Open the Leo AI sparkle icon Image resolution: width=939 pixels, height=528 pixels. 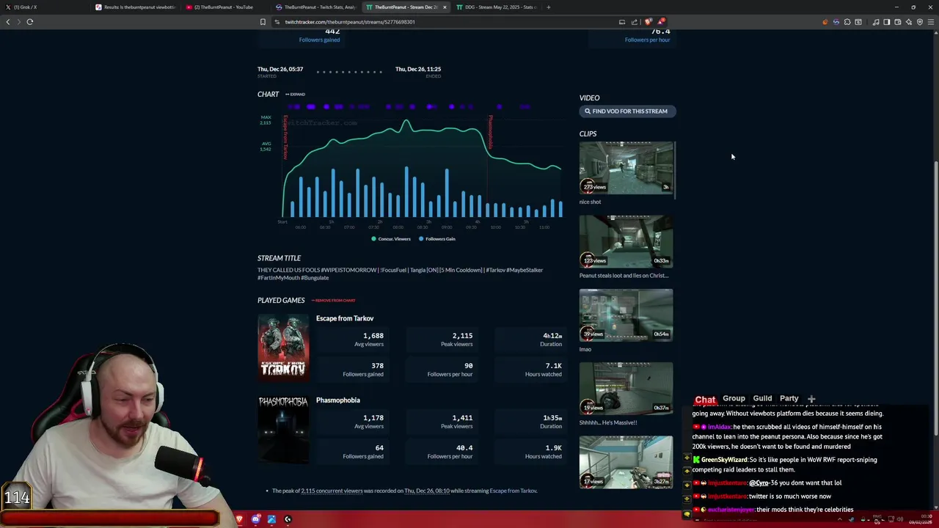[x=908, y=22]
